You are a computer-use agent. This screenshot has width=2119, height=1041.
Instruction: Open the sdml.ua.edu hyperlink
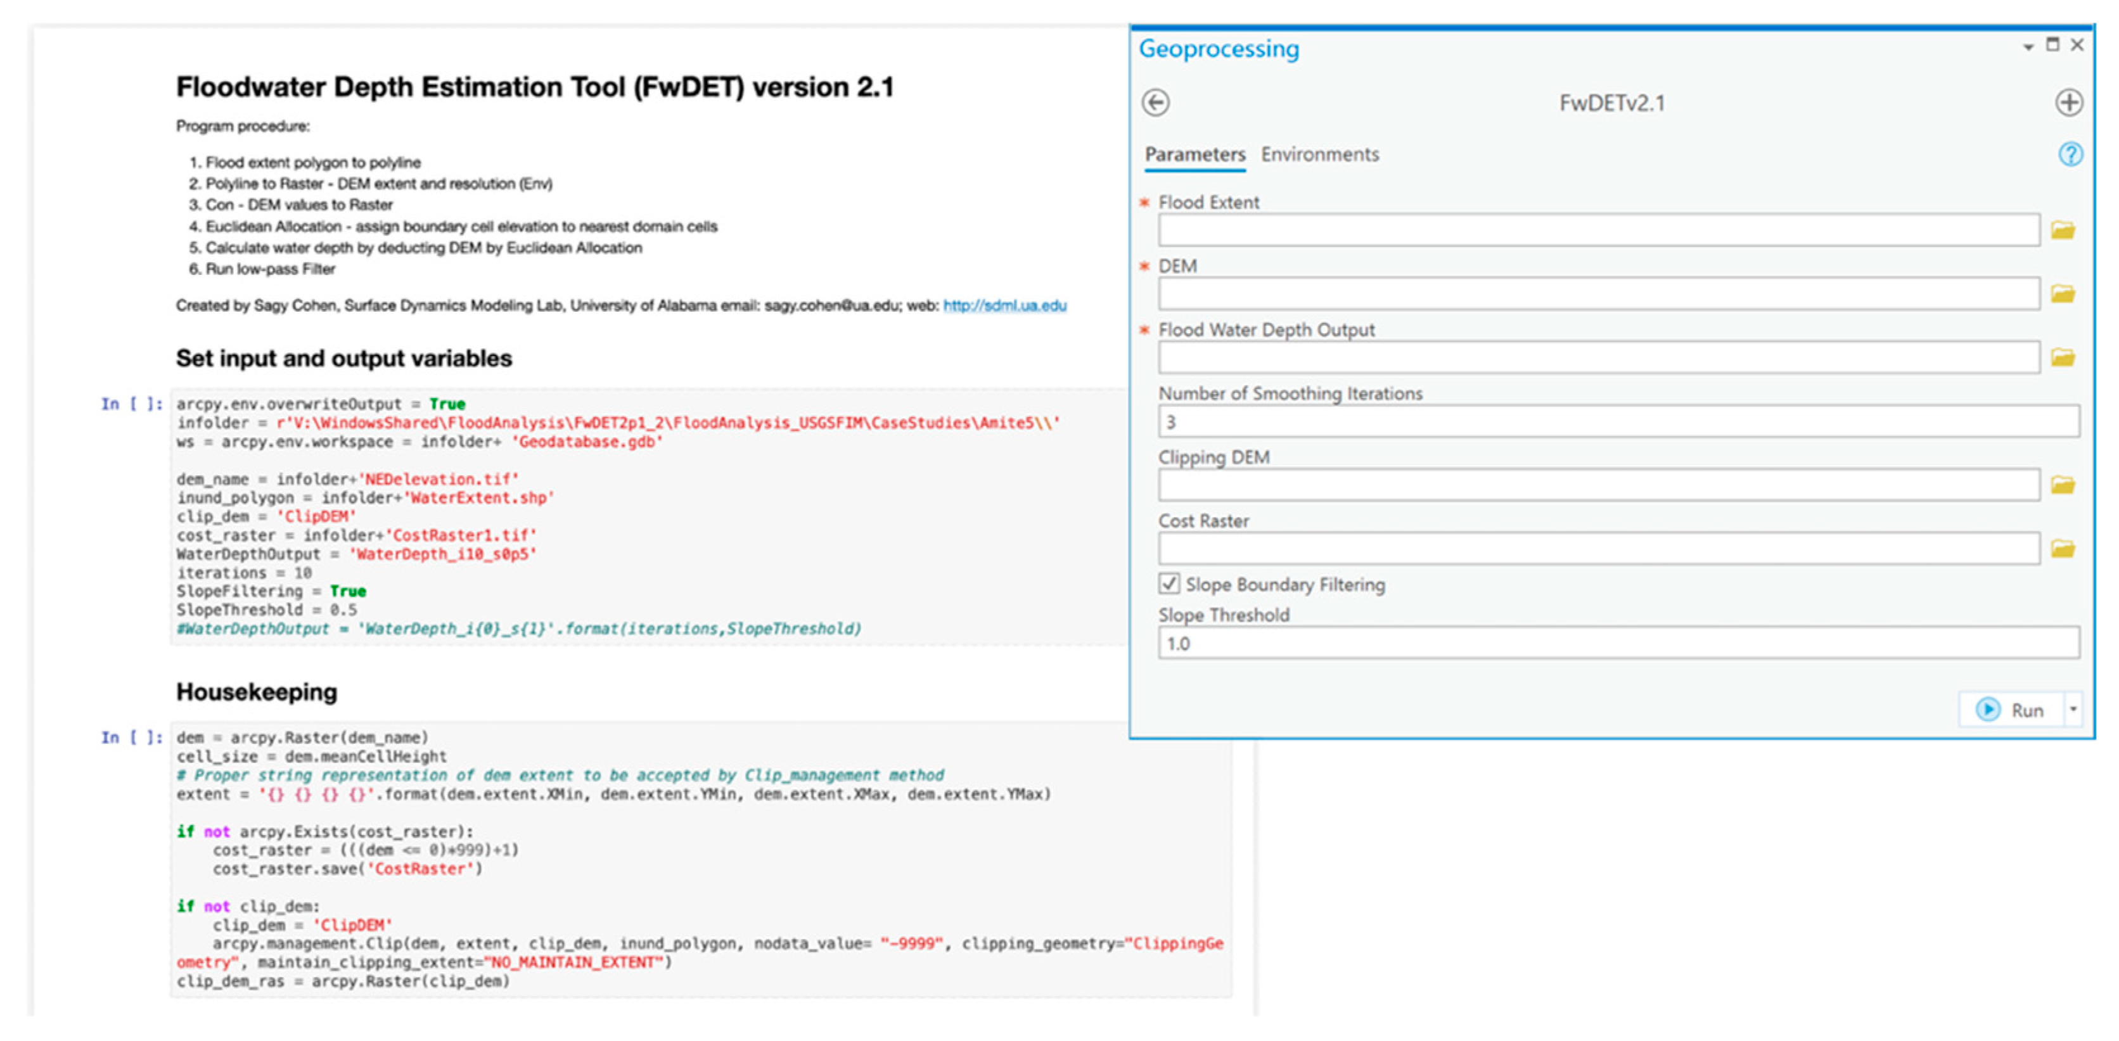tap(1004, 306)
